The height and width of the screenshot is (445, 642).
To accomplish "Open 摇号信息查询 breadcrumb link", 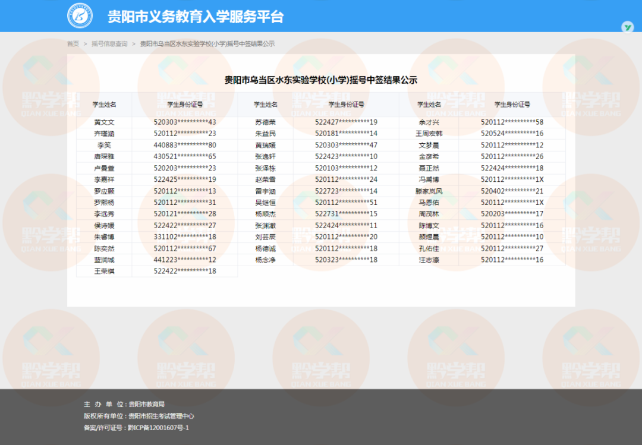I will coord(109,44).
